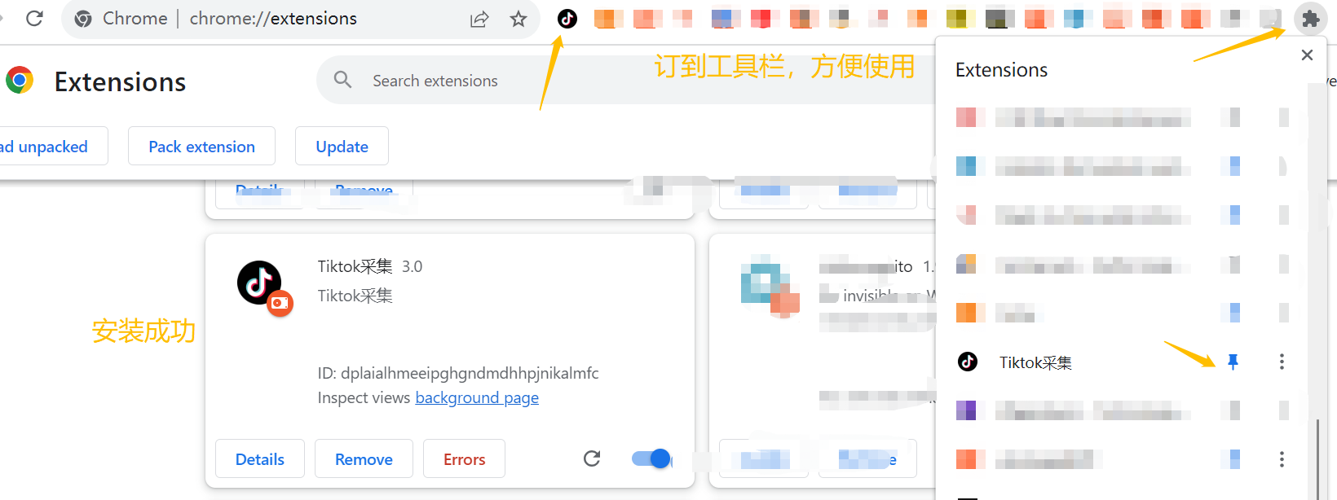
Task: Open the Pack extension dialog
Action: pyautogui.click(x=201, y=147)
